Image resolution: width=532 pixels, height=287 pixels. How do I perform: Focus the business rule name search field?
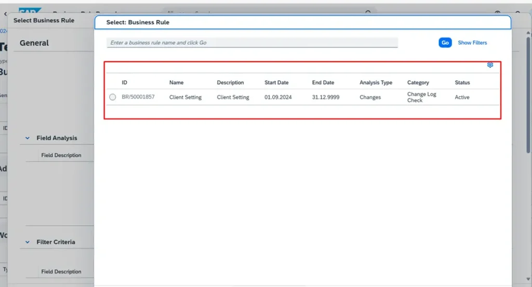pos(252,43)
